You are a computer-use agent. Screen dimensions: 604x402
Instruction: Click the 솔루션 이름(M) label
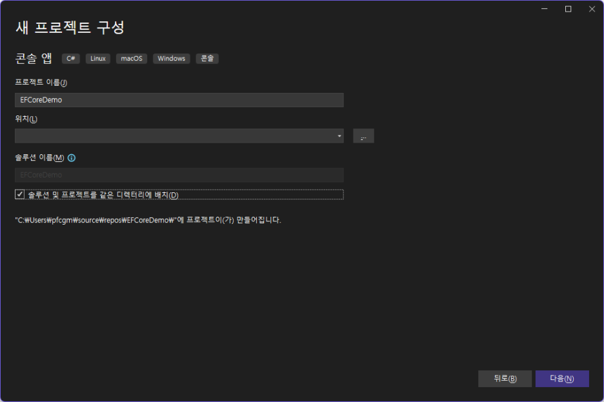click(39, 157)
